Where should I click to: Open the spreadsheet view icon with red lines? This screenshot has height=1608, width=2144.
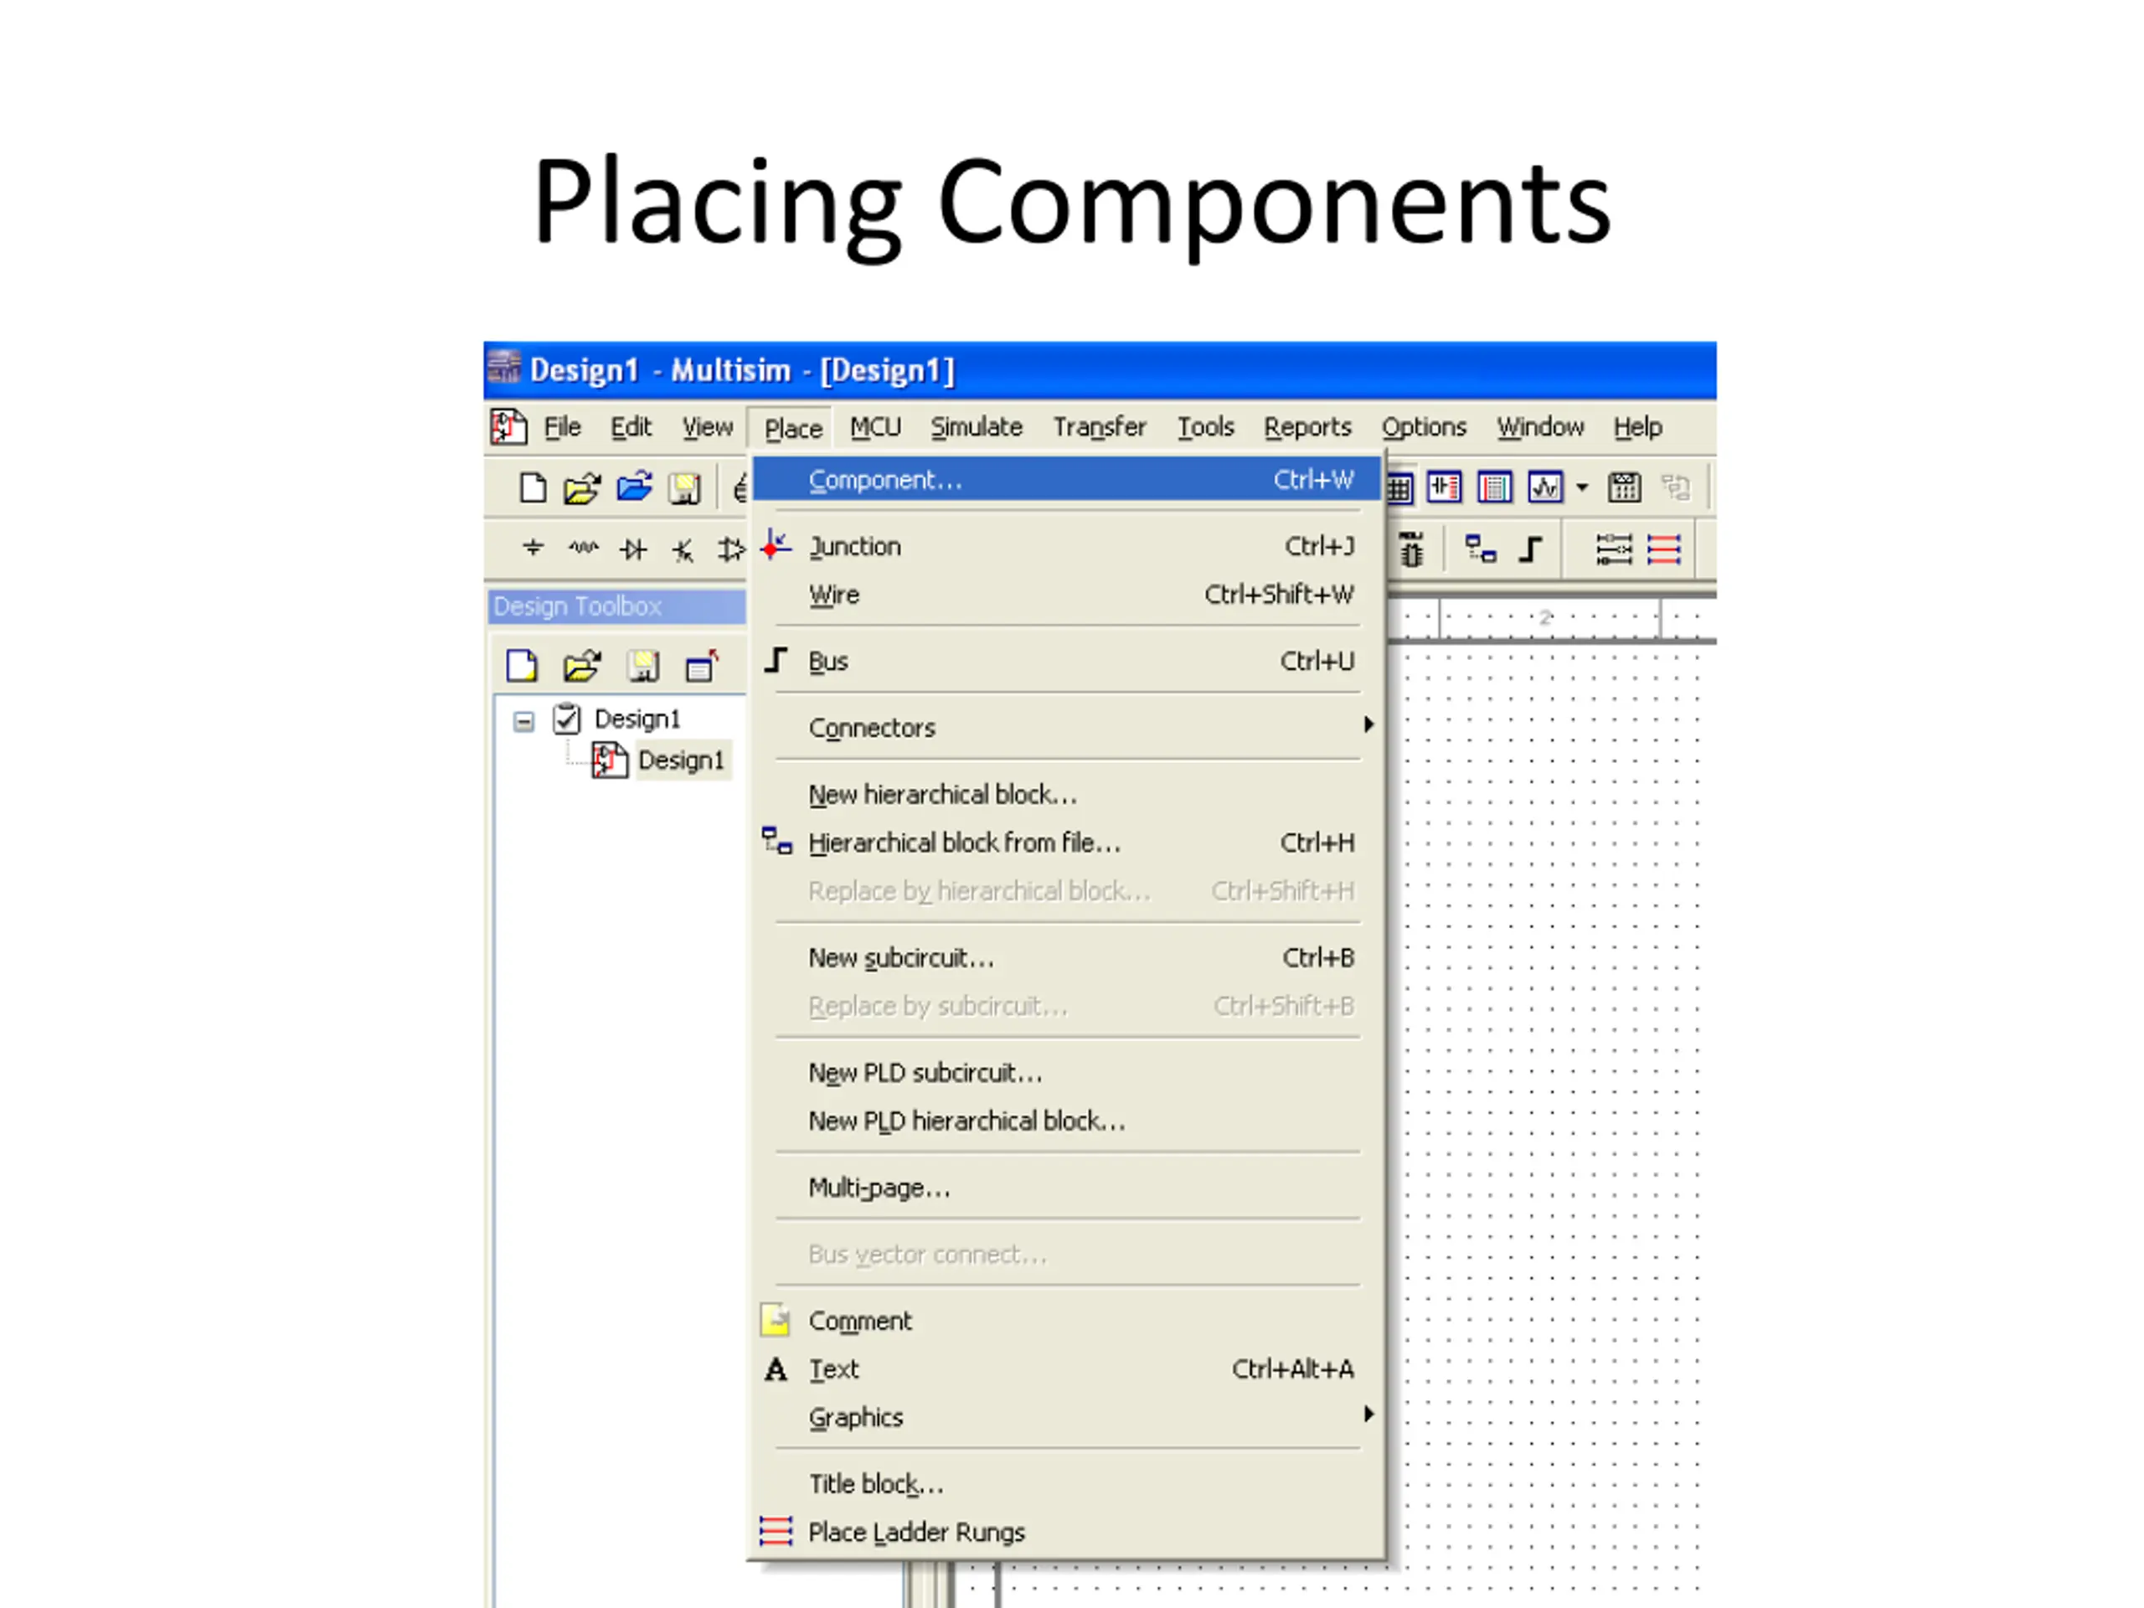[x=1495, y=487]
